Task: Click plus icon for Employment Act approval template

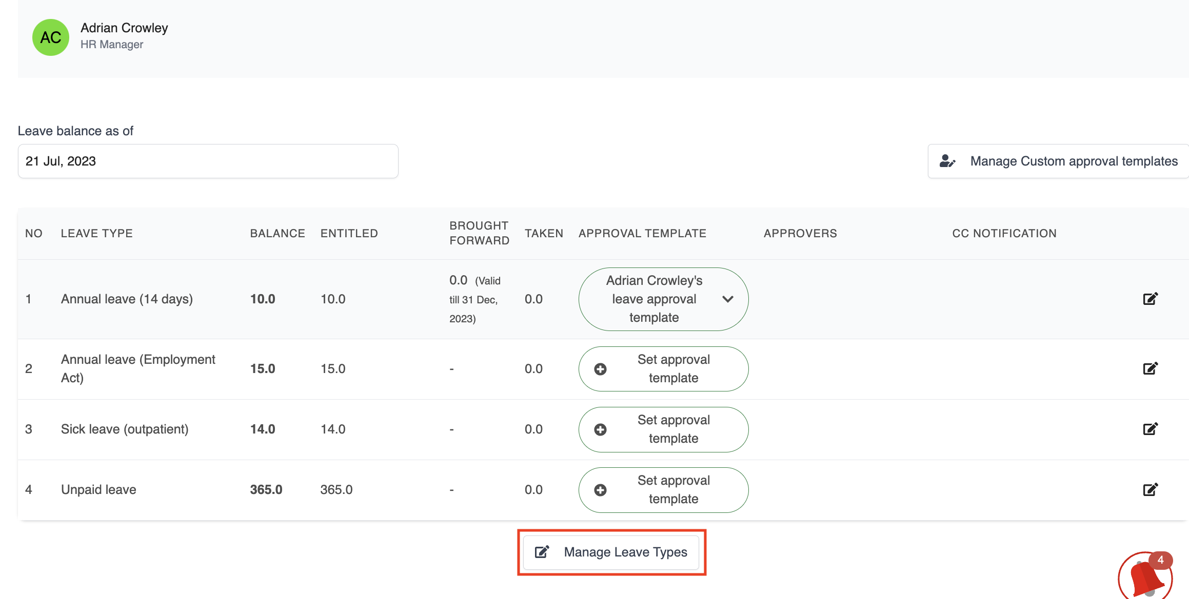Action: (600, 369)
